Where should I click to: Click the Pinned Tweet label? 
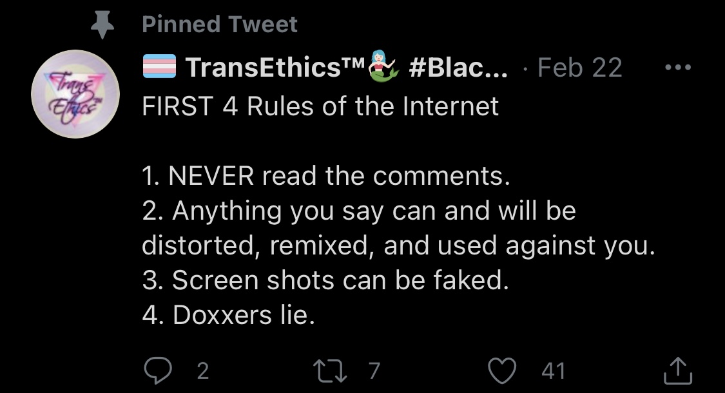coord(220,24)
